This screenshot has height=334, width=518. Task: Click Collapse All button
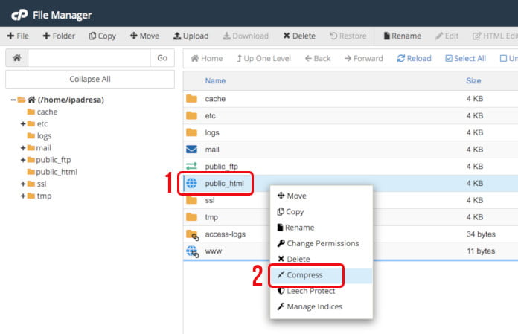[90, 79]
